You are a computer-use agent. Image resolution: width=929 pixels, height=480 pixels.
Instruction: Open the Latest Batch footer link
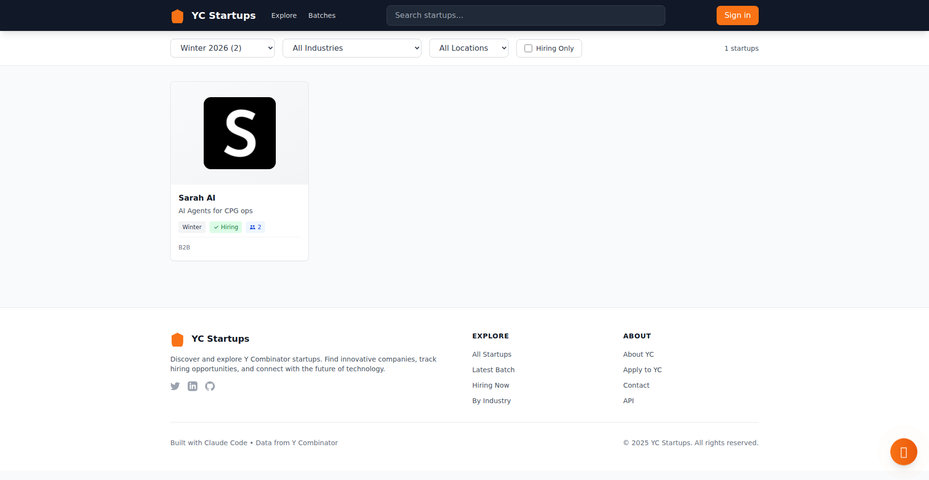493,370
